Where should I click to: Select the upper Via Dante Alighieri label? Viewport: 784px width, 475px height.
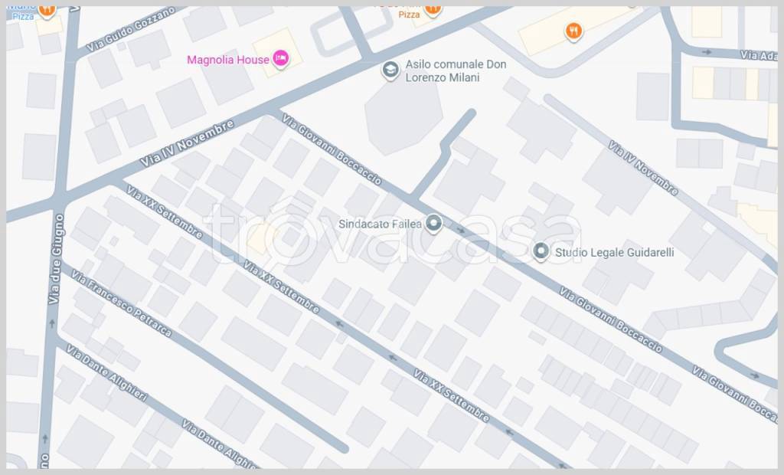(107, 372)
